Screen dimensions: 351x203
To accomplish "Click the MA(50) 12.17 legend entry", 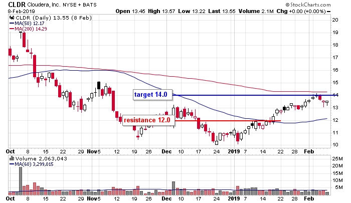I will [27, 23].
